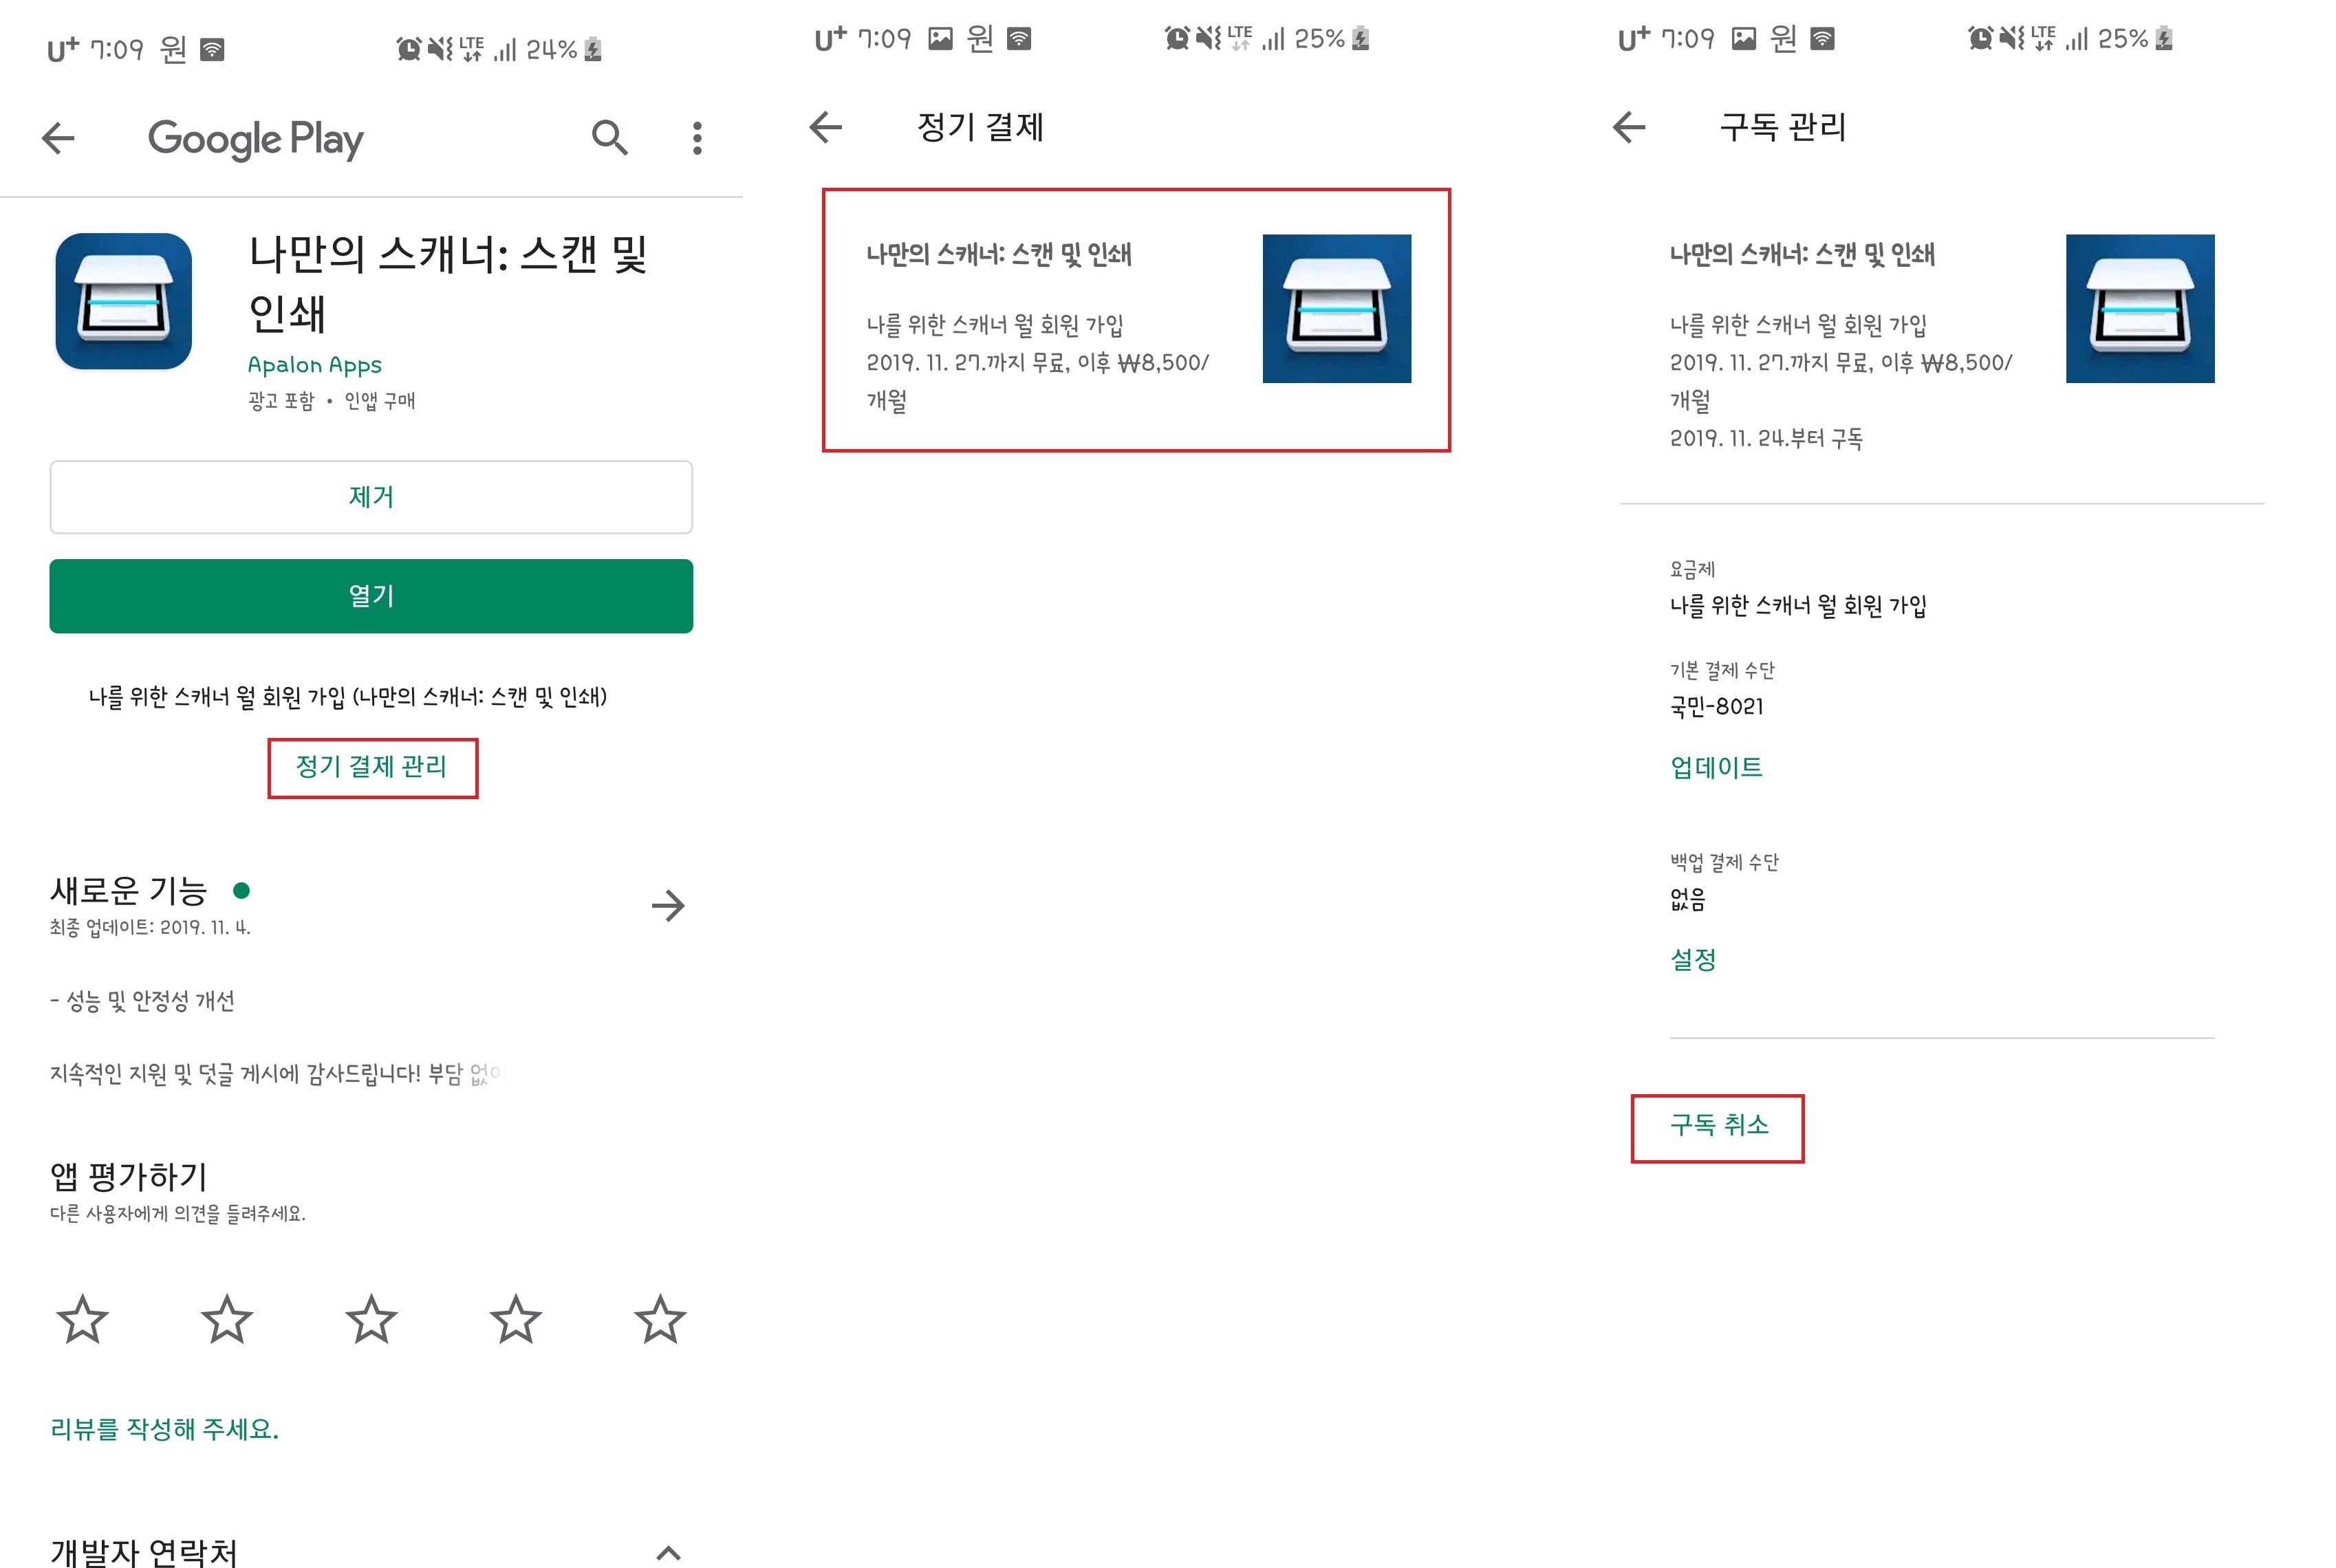Tap the Google Play logo title
The width and height of the screenshot is (2336, 1568).
tap(256, 140)
